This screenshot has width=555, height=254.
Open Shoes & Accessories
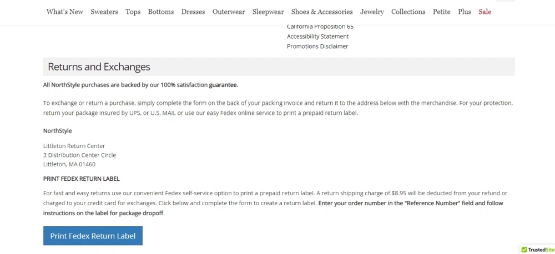coord(322,12)
